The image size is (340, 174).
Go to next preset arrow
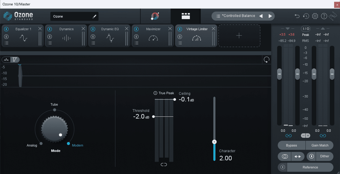pyautogui.click(x=270, y=16)
